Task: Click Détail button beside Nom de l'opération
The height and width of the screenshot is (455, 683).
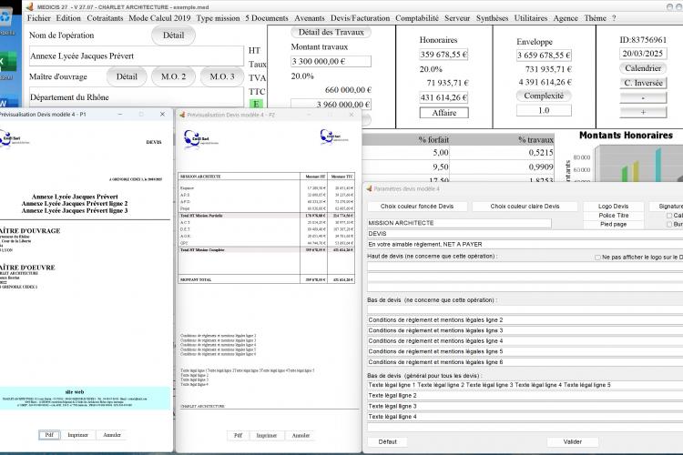Action: coord(173,35)
